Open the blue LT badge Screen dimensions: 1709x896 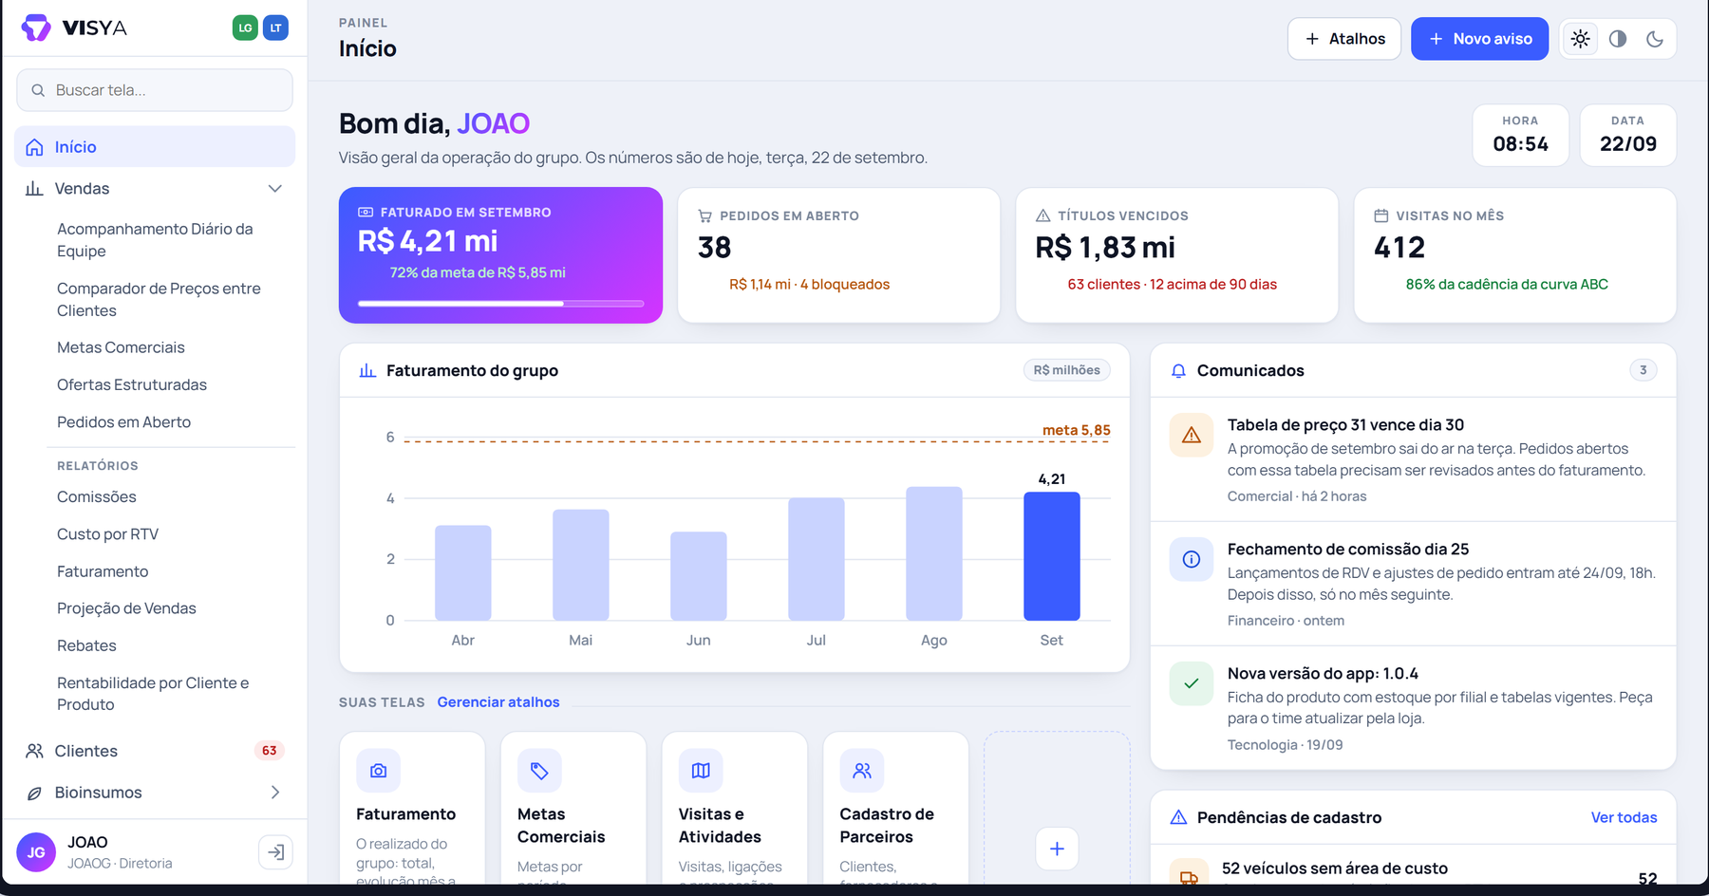click(275, 28)
